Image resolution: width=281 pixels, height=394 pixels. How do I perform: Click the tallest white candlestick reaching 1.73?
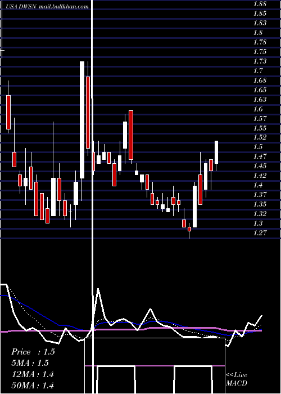pos(82,120)
